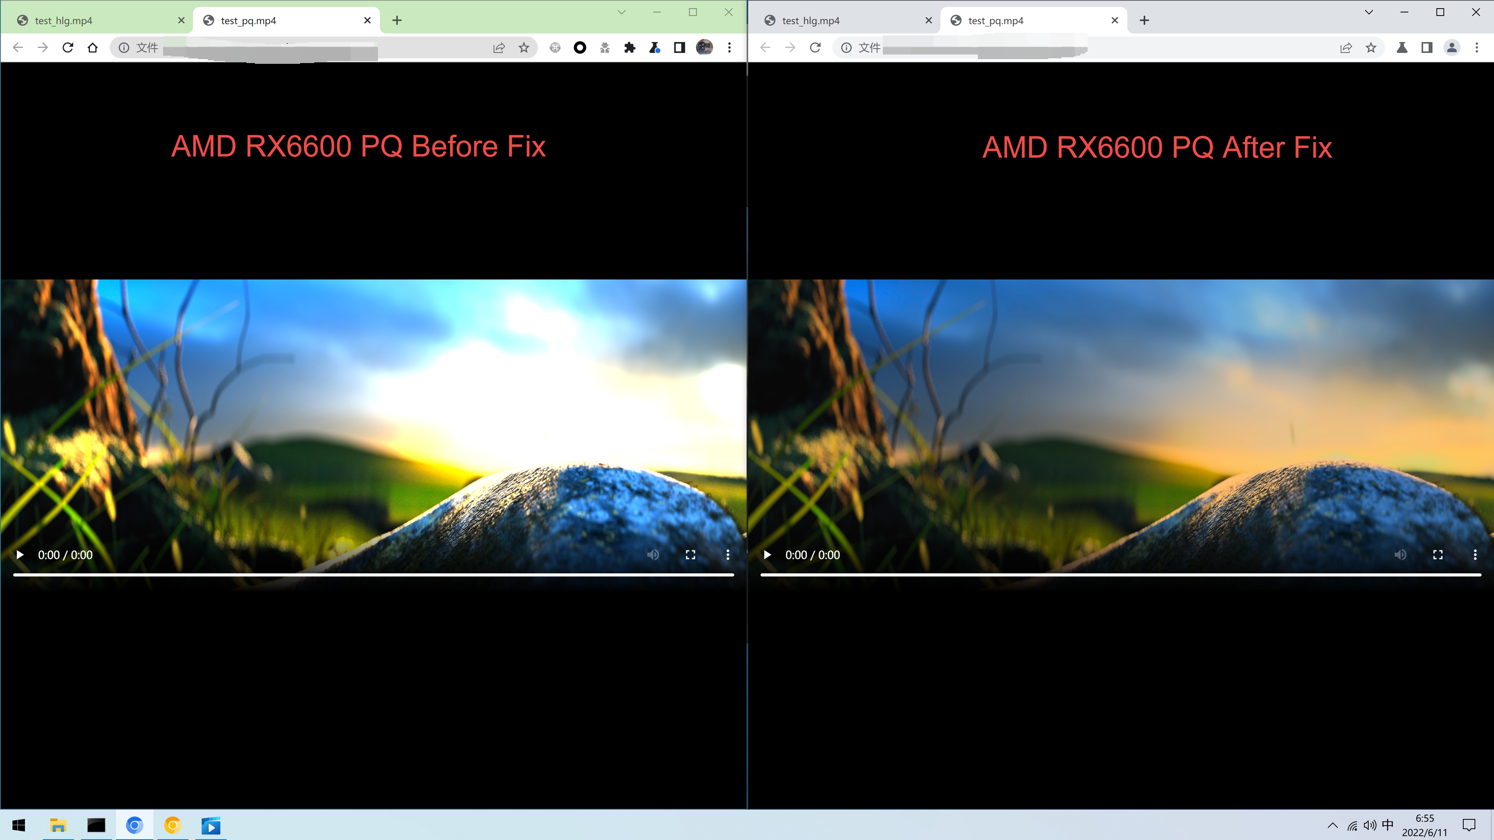Screen dimensions: 1494x840
Task: Enter fullscreen on the After Fix video
Action: click(1438, 555)
